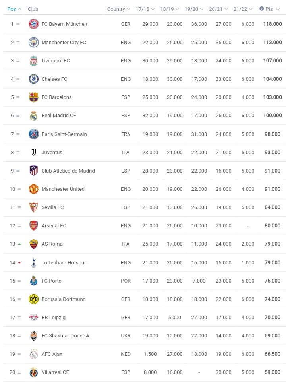The width and height of the screenshot is (286, 382).
Task: Sort by 17/18 season column
Action: (x=145, y=9)
